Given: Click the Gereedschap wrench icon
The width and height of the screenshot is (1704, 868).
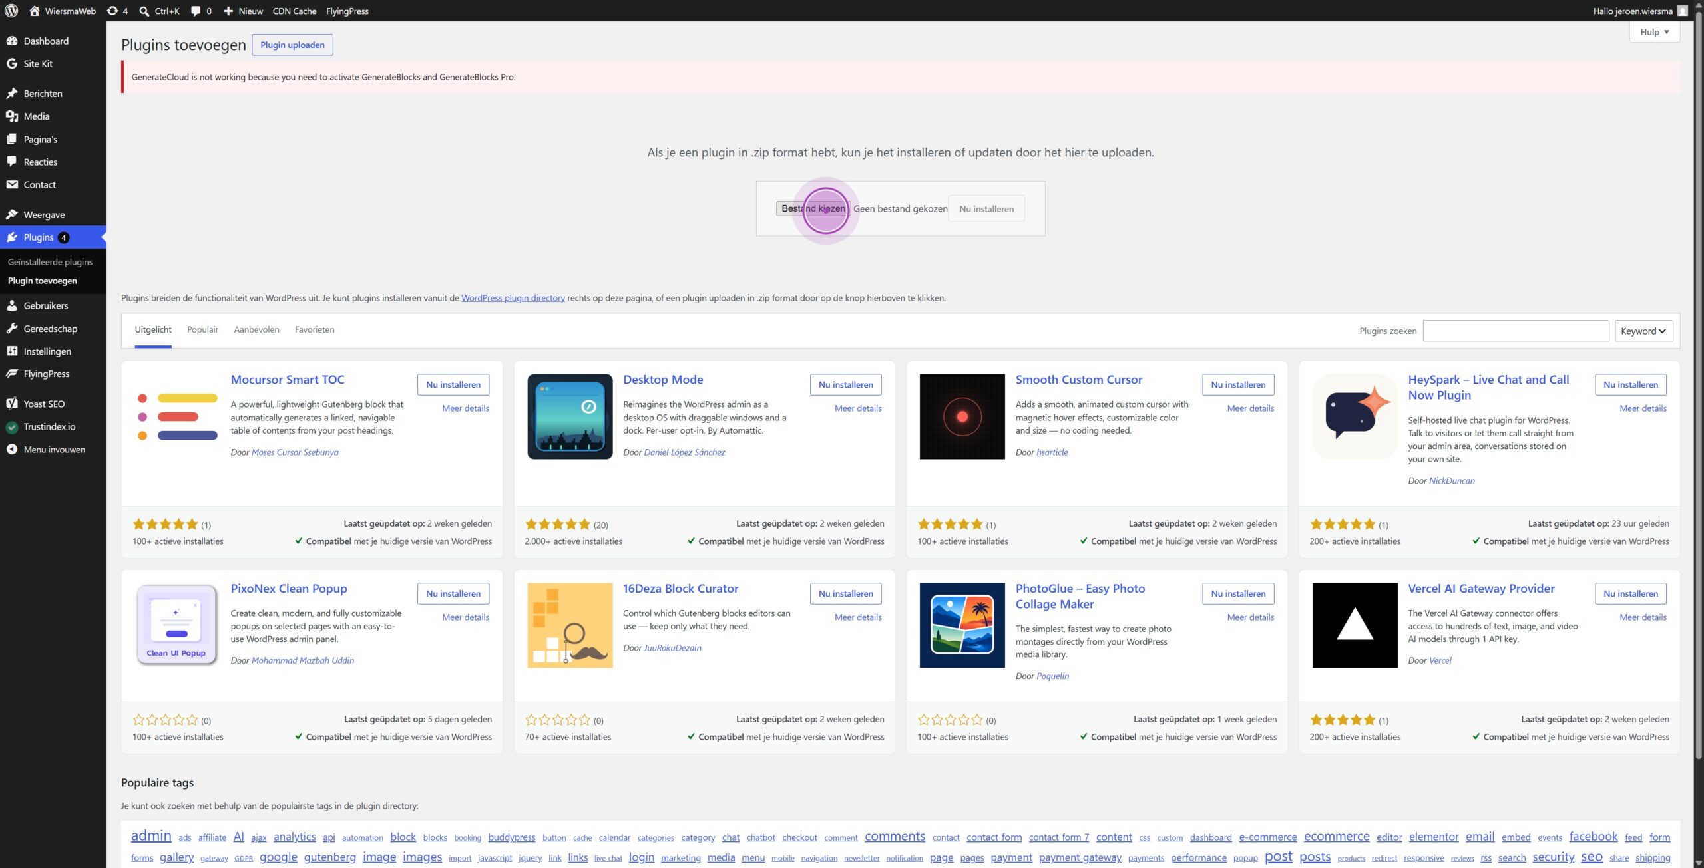Looking at the screenshot, I should (12, 328).
